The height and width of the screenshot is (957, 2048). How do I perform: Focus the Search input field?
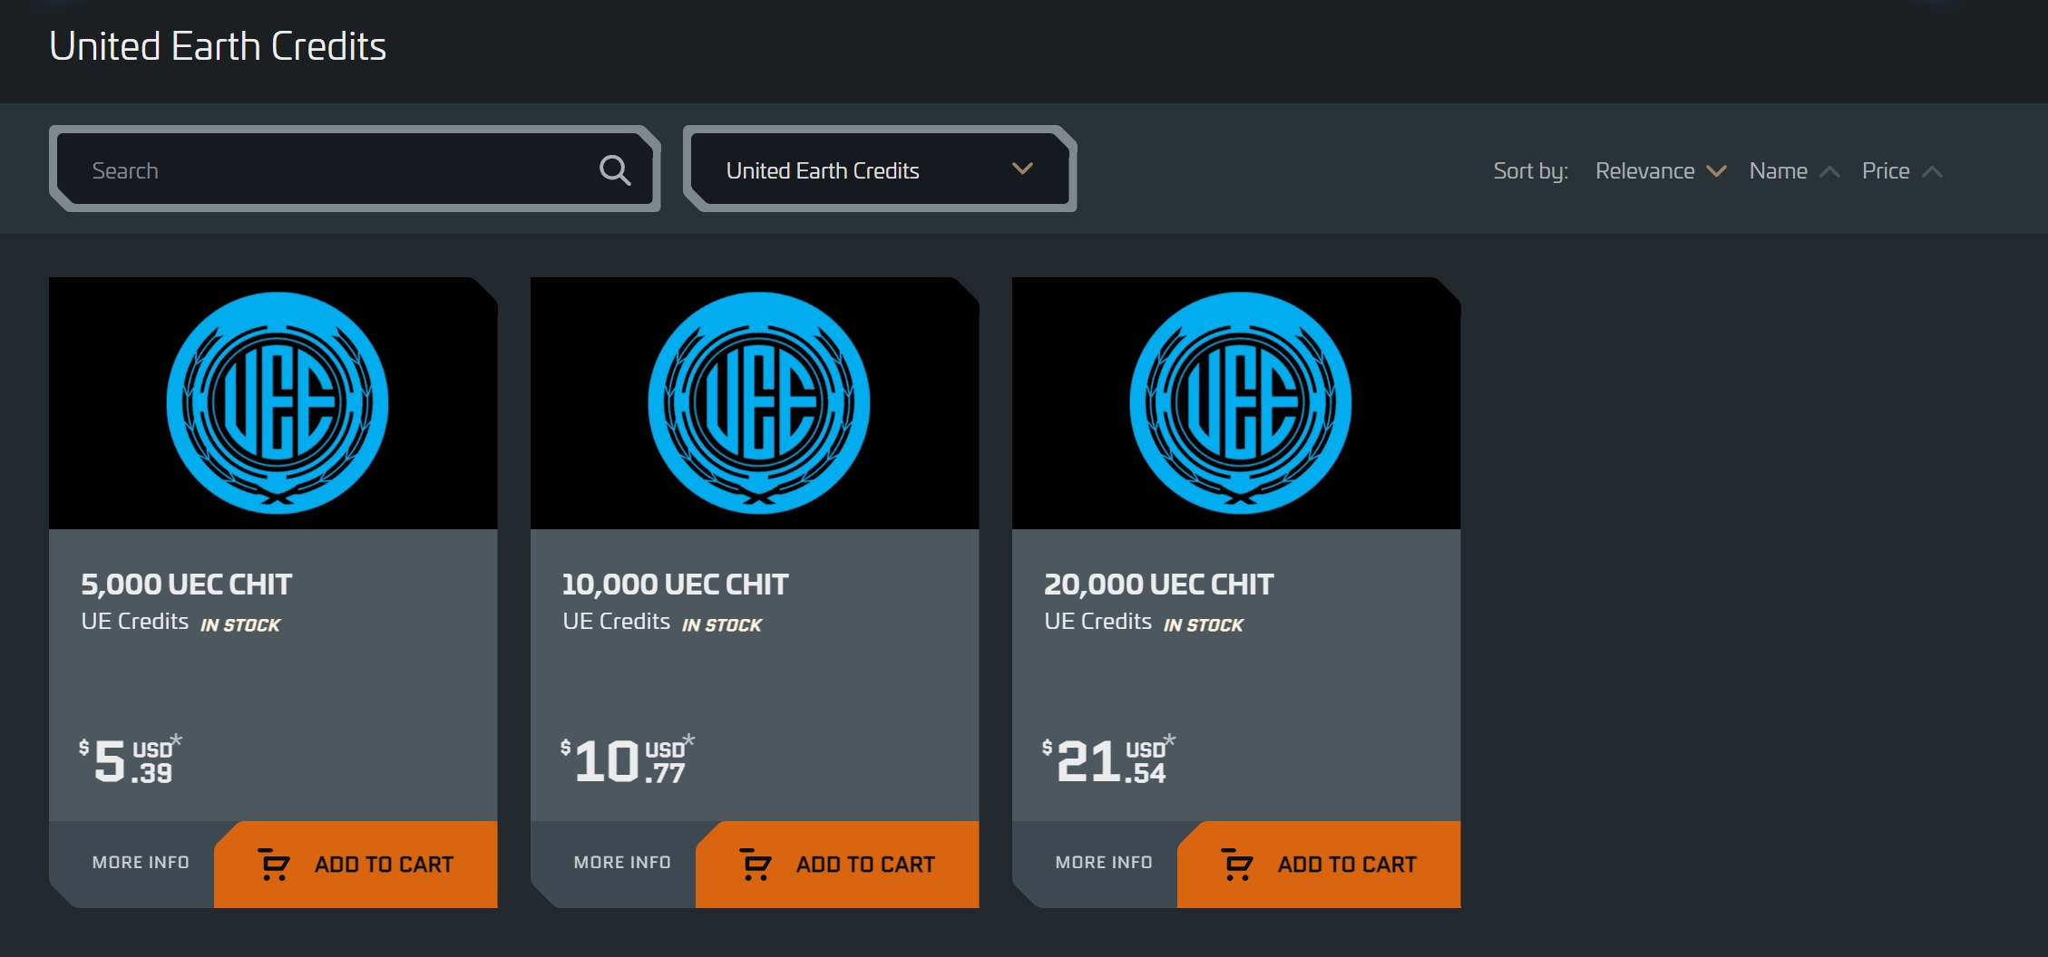[x=336, y=169]
